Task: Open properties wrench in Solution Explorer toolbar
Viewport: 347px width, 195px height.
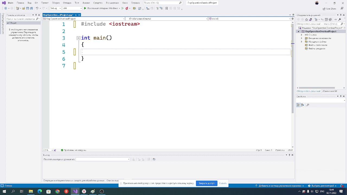Action: click(x=340, y=19)
